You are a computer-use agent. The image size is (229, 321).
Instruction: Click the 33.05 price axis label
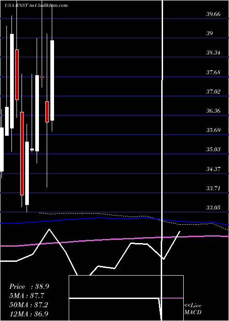pyautogui.click(x=213, y=208)
